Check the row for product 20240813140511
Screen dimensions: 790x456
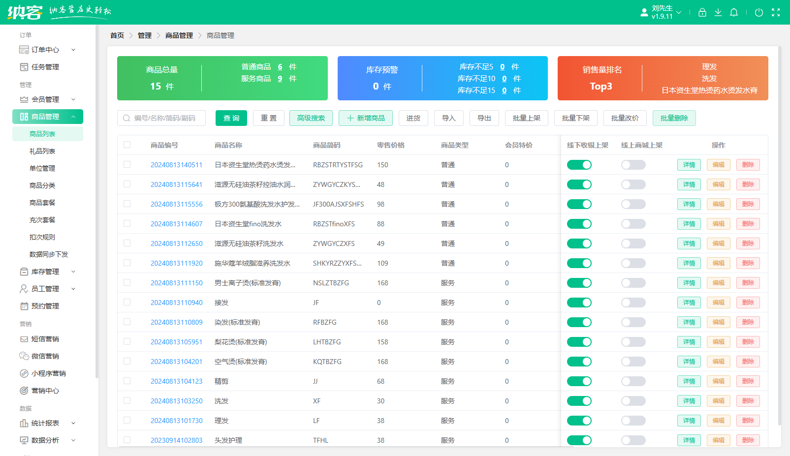(127, 164)
